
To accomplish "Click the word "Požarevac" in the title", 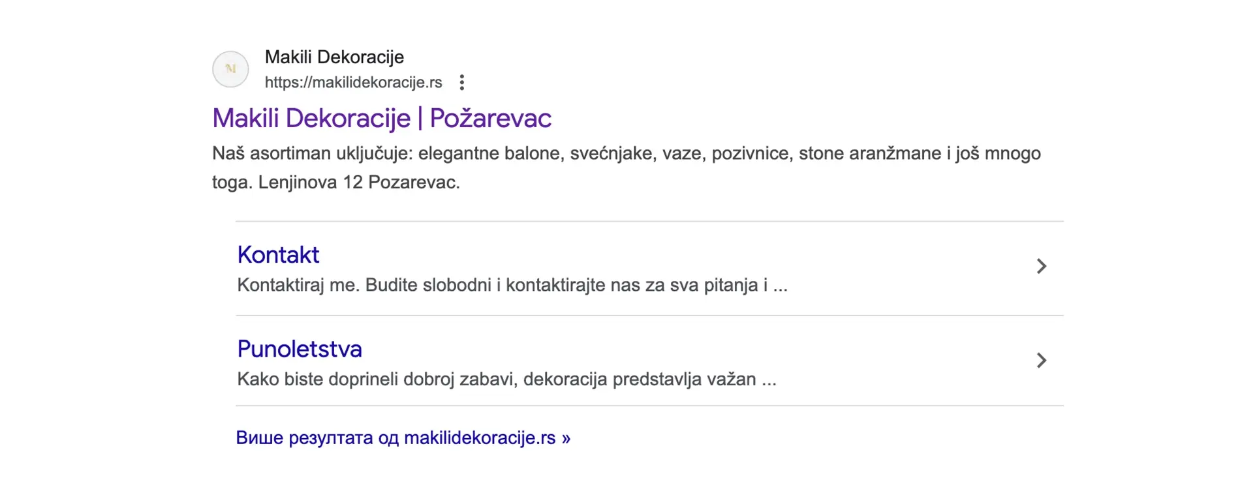I will point(490,119).
